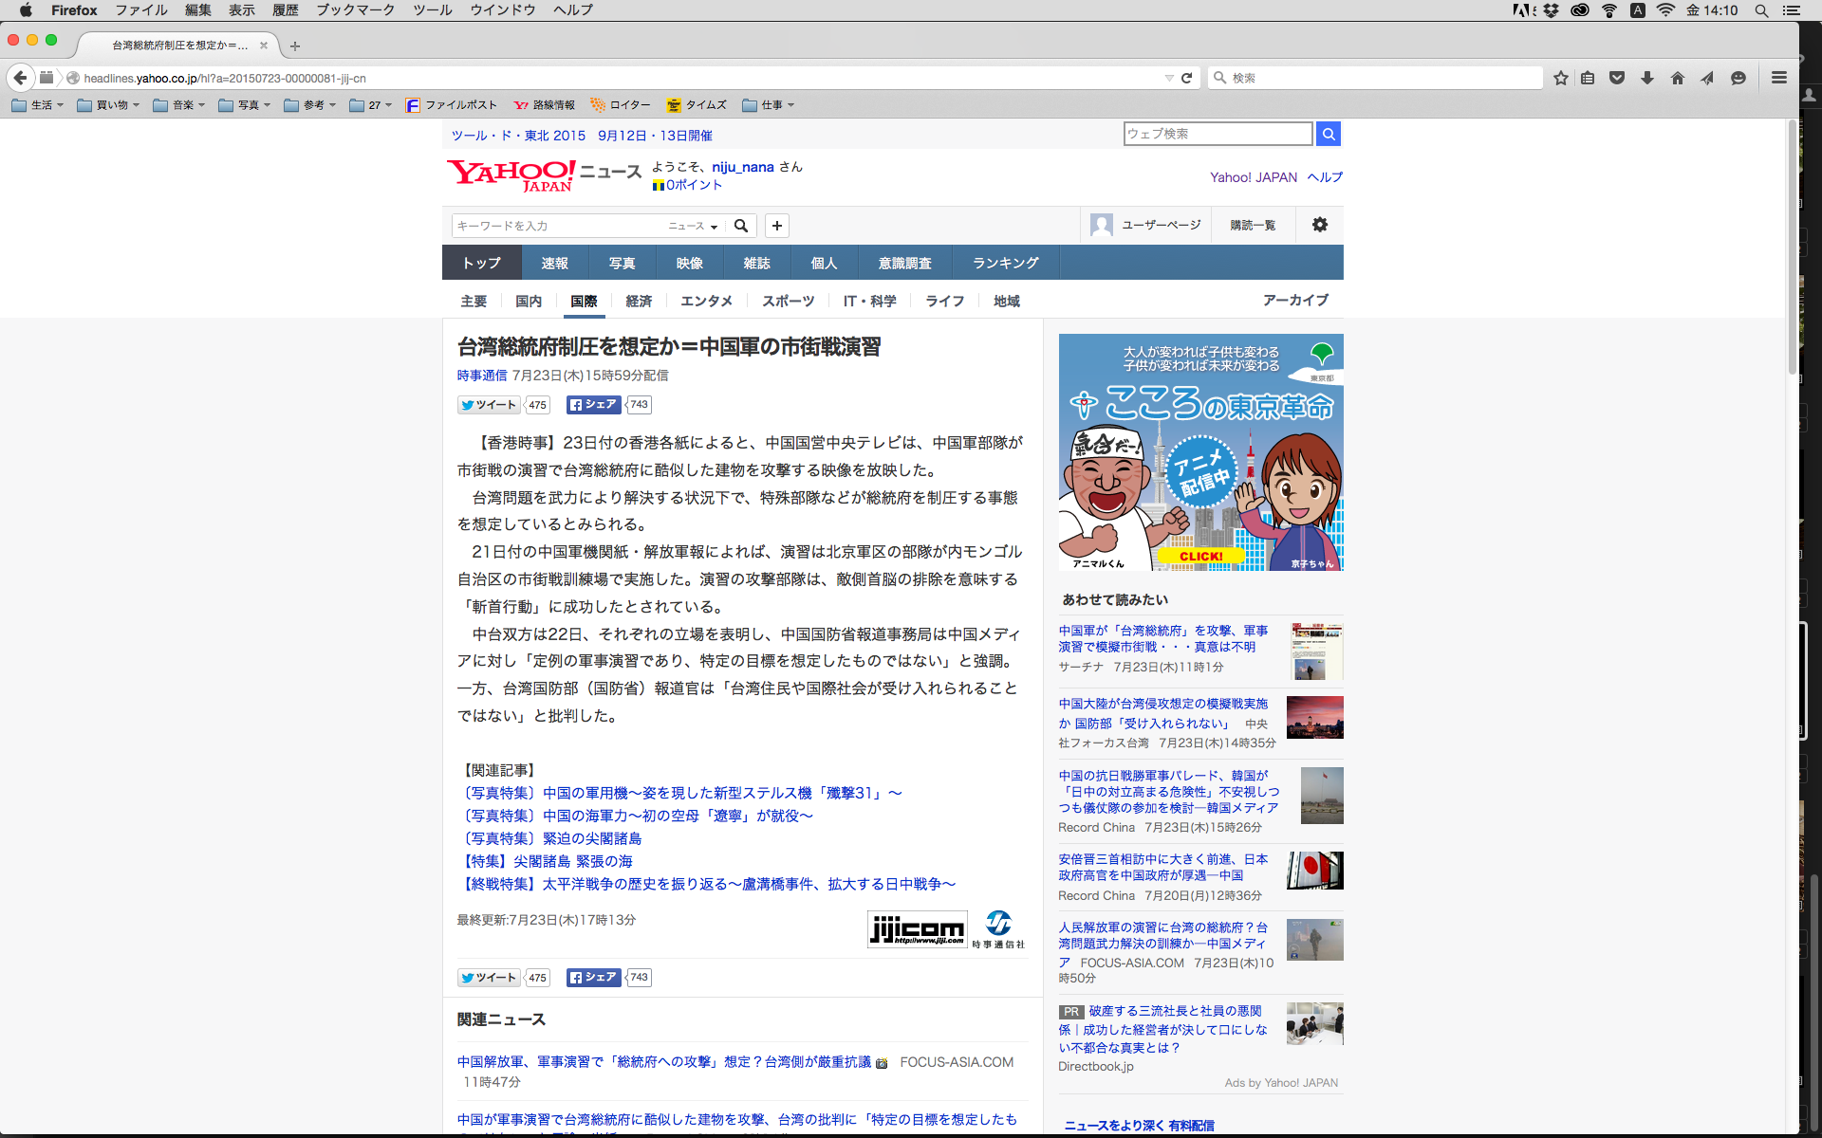This screenshot has width=1822, height=1138.
Task: Go to home page via house icon
Action: (x=1678, y=78)
